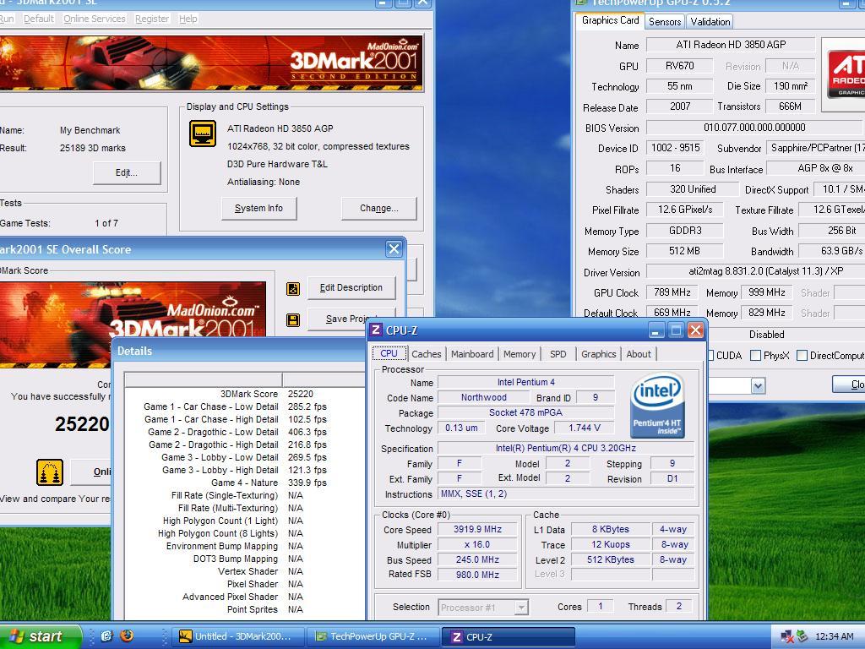Open the Online Services menu in 3DMark2001
The width and height of the screenshot is (865, 649).
pos(95,19)
